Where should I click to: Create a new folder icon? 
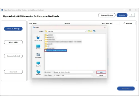click(x=91, y=31)
